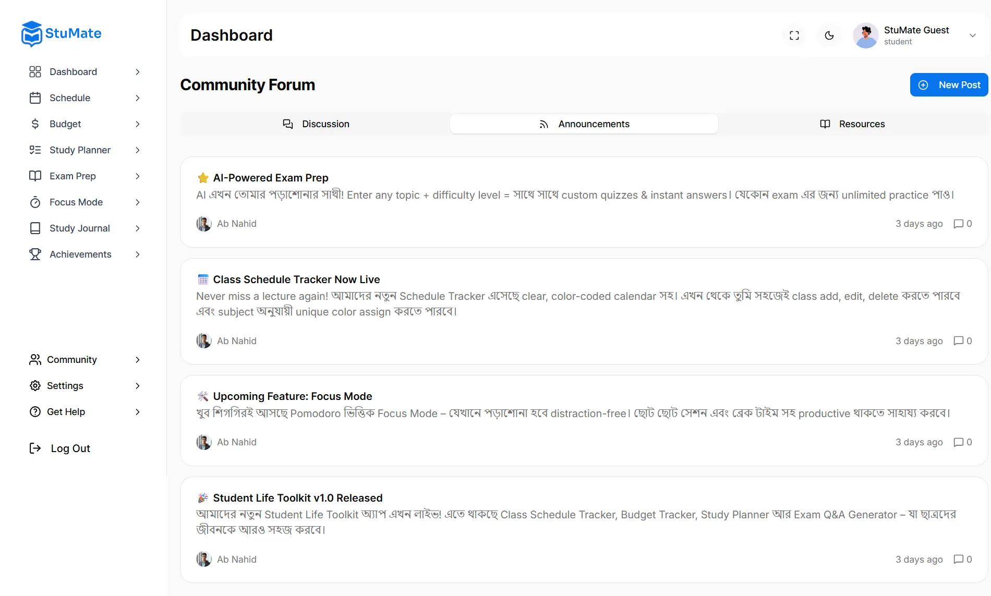
Task: Select the Announcements tab
Action: 584,124
